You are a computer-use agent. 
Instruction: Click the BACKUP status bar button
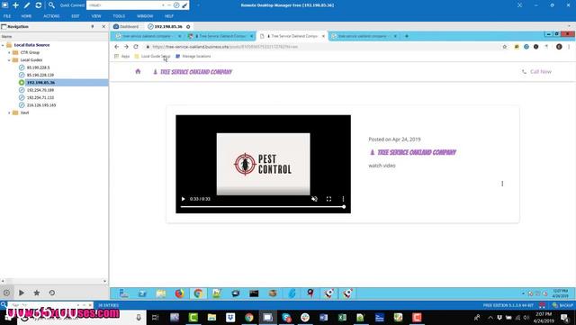(562, 305)
